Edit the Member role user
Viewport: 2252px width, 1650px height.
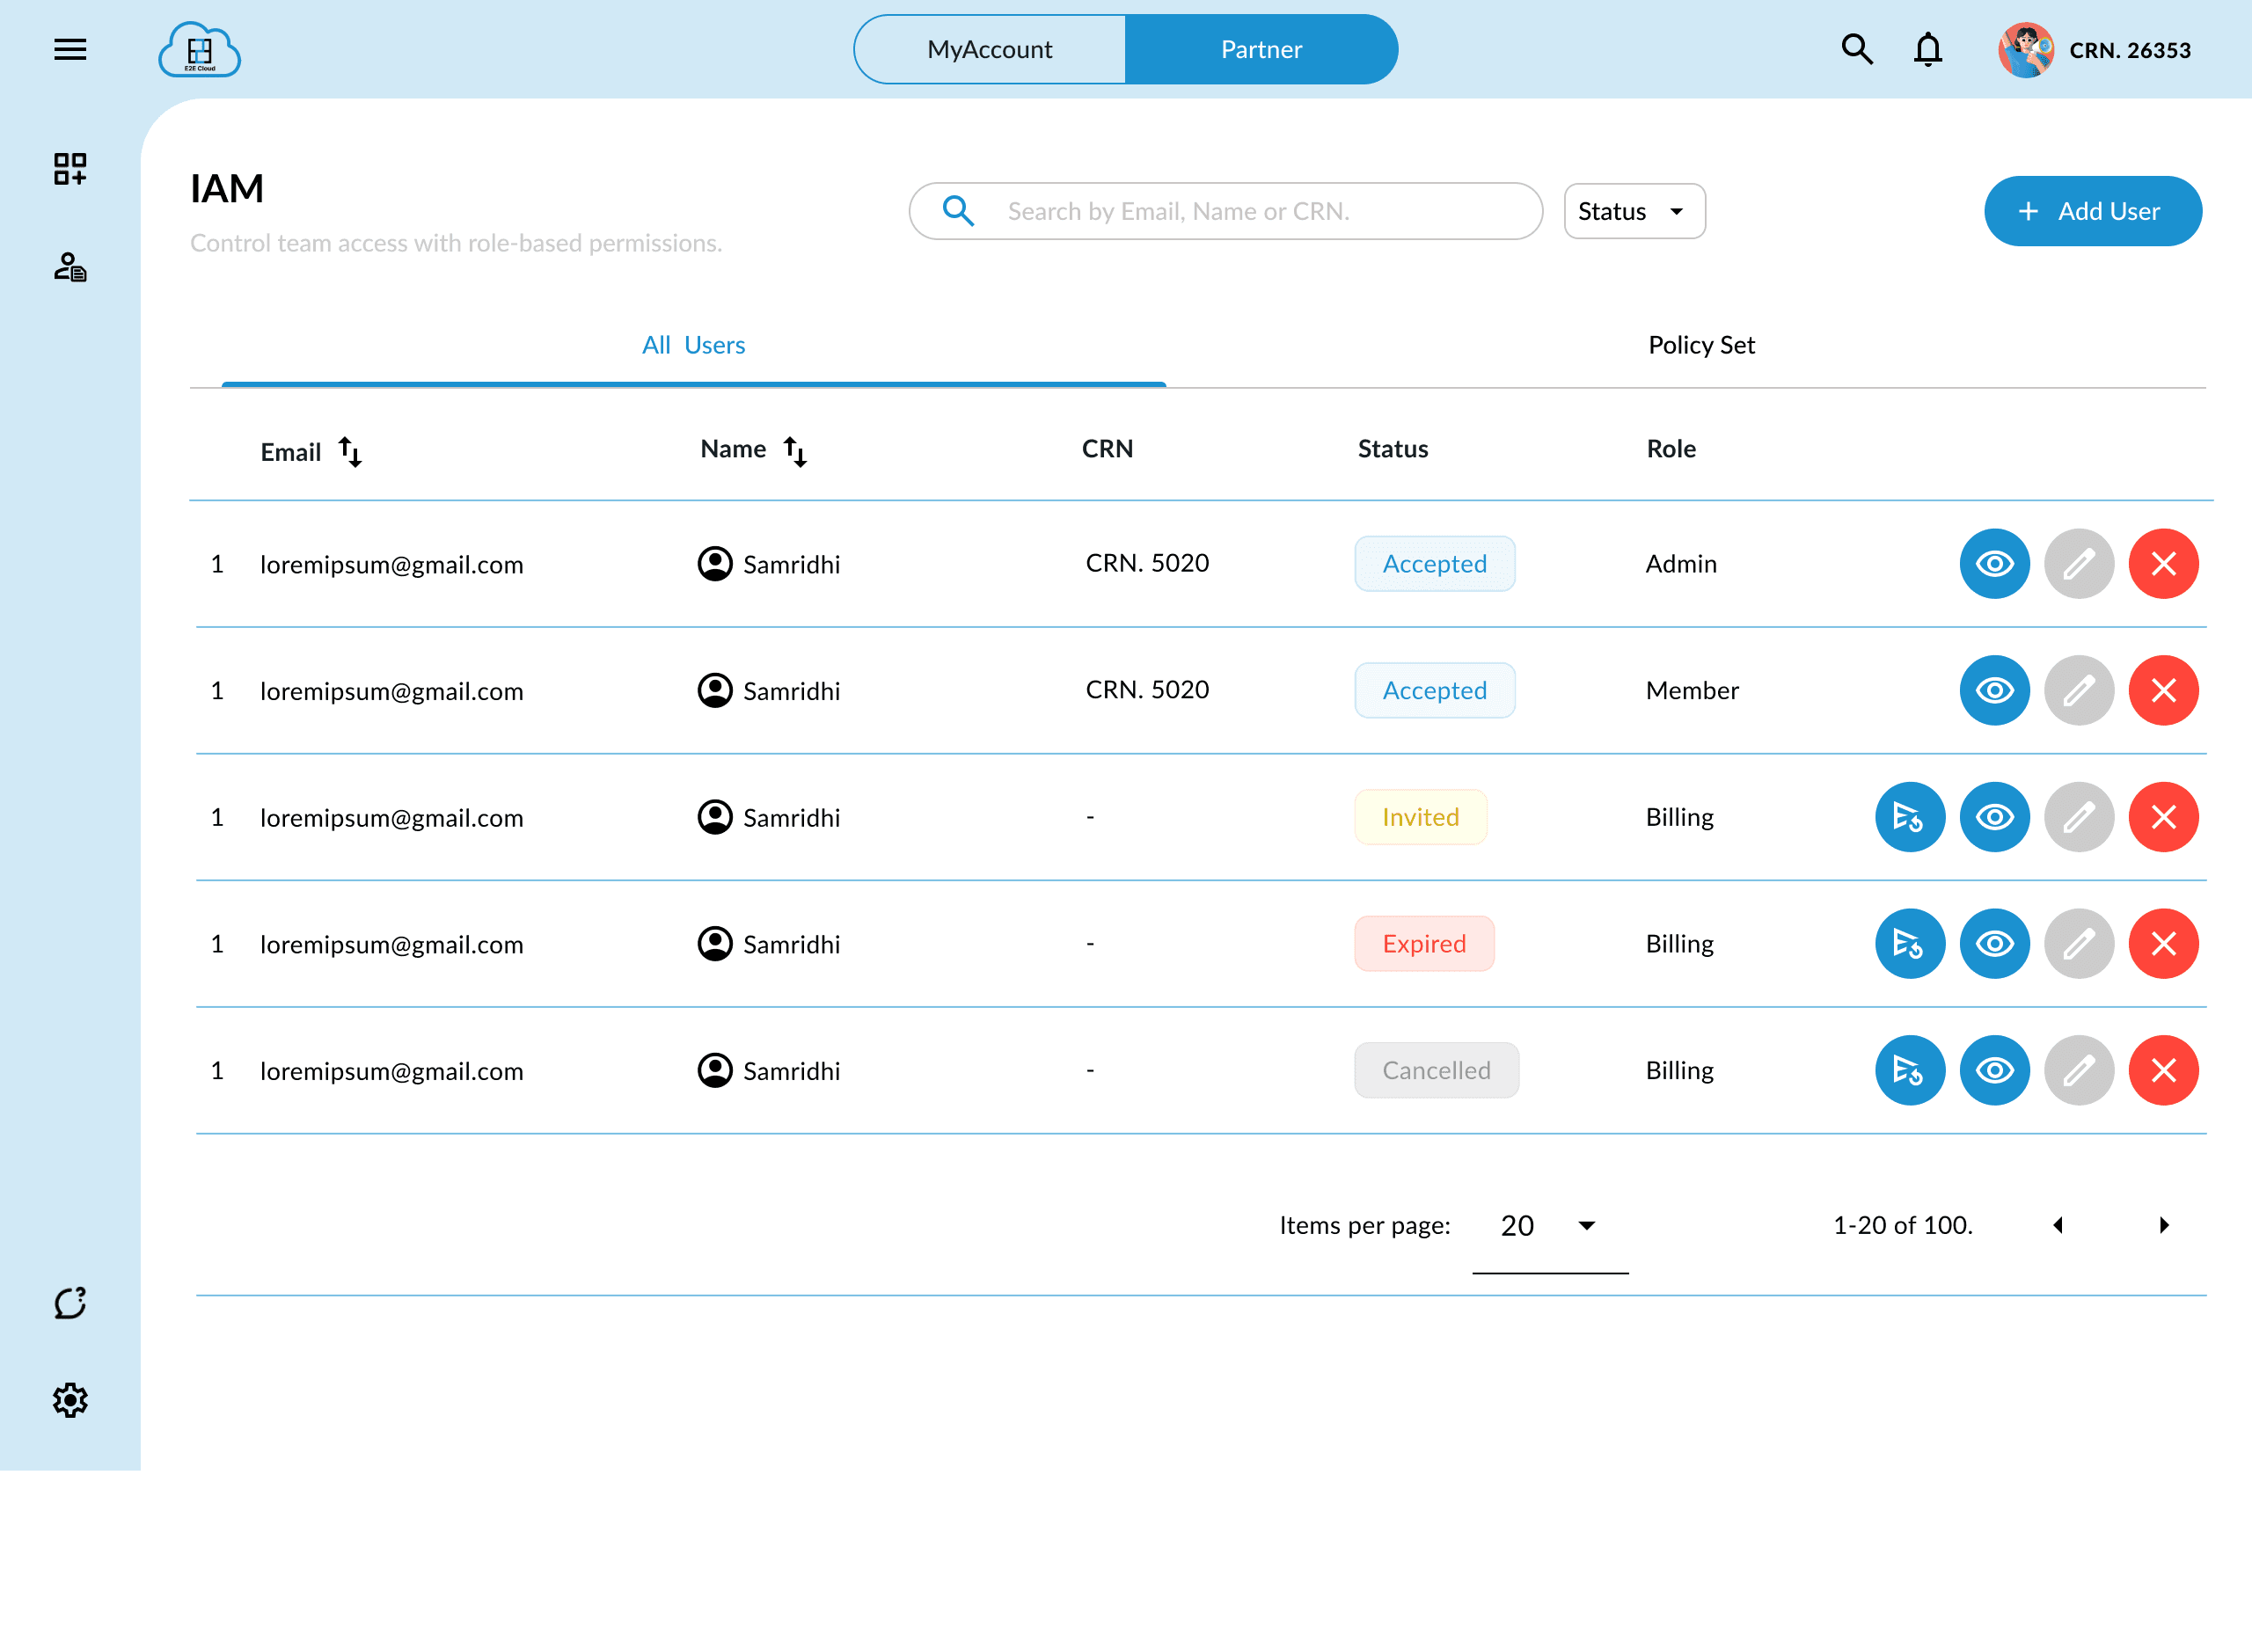tap(2078, 690)
